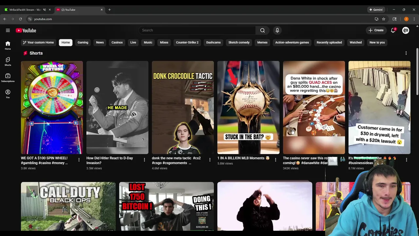Select the Memes filter chip
Screen dimensions: 419x236
[262, 42]
